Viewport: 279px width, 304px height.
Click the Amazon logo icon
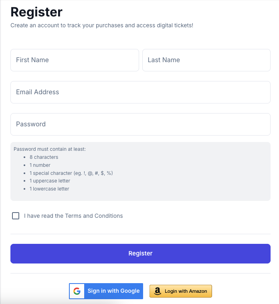tap(157, 291)
